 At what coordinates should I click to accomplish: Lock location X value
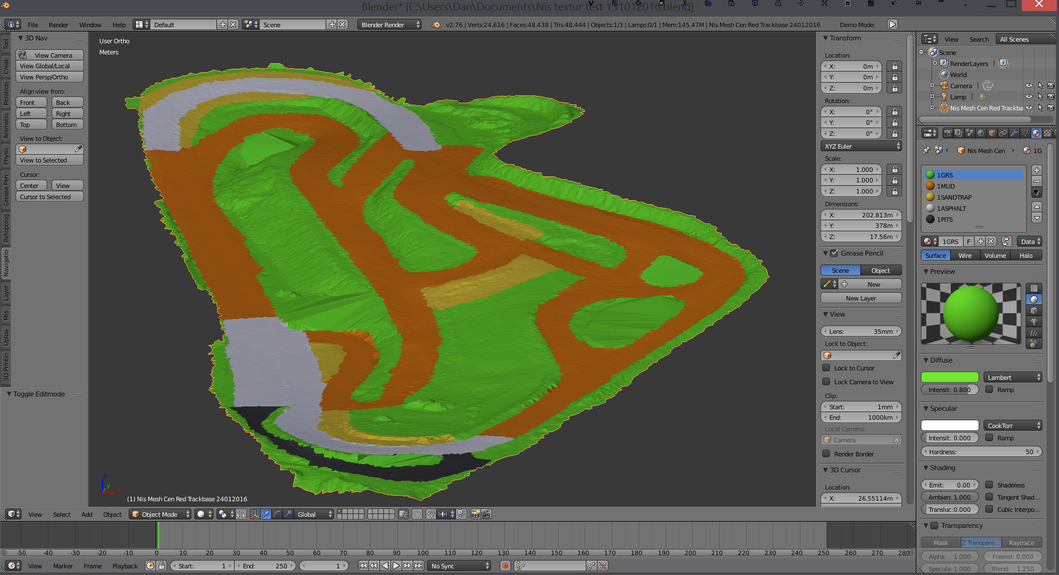click(894, 66)
